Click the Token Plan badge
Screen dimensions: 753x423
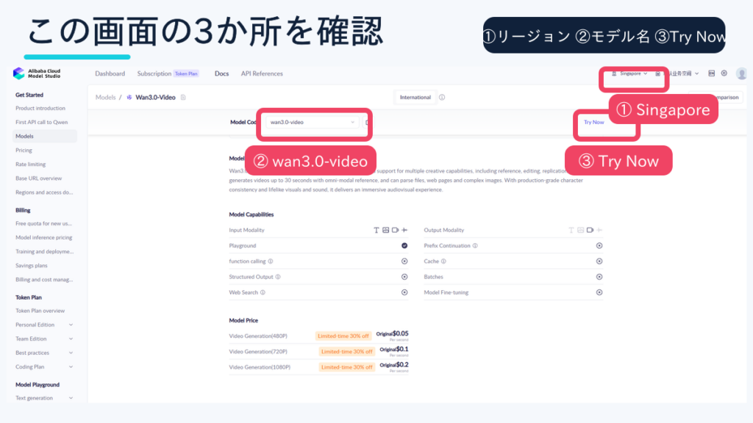186,73
